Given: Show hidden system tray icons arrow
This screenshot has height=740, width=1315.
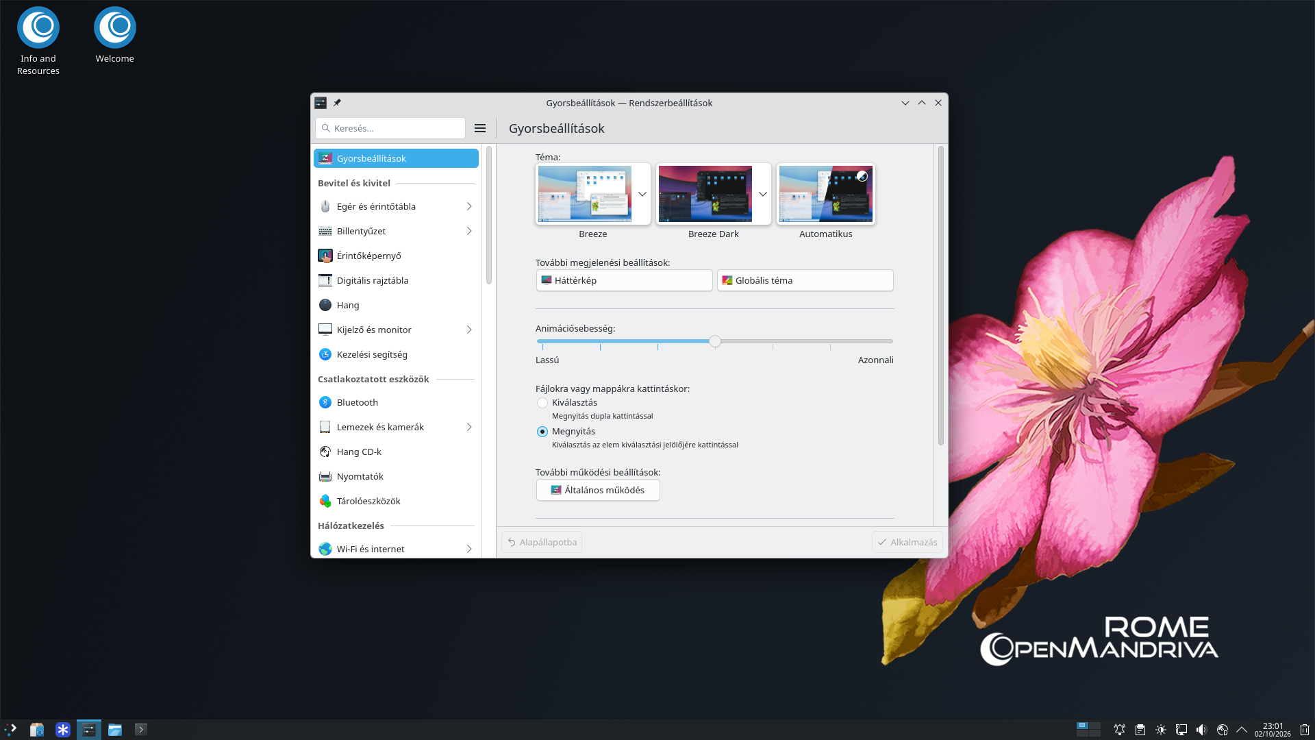Looking at the screenshot, I should [1242, 730].
